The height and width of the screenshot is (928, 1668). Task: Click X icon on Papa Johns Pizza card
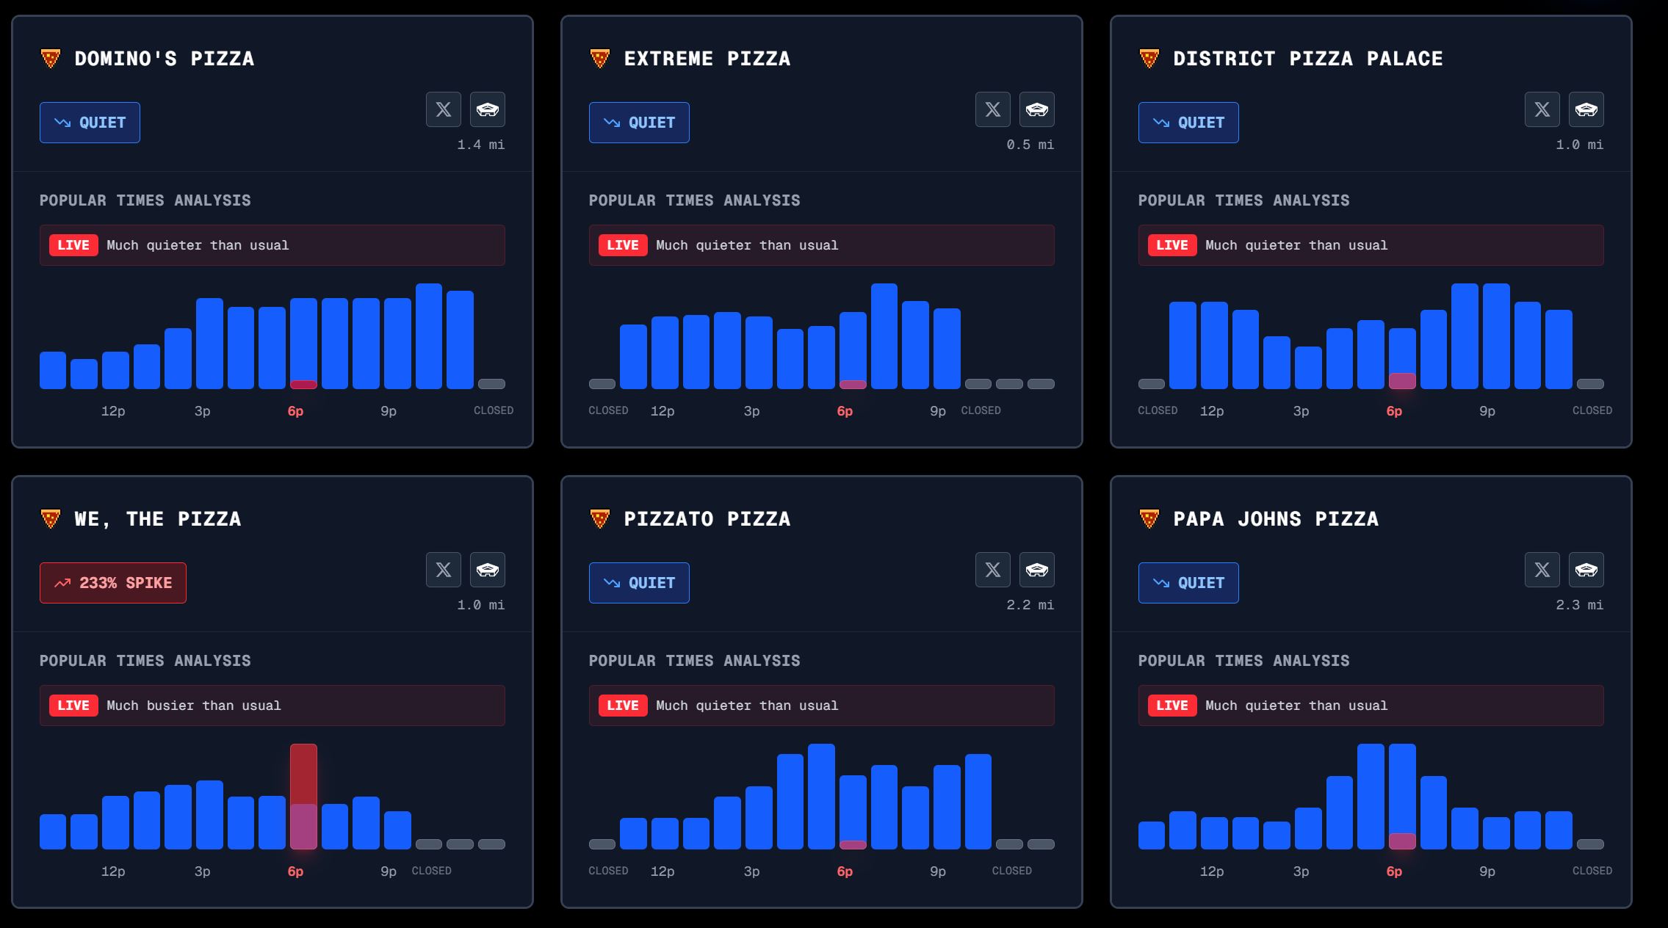1542,570
